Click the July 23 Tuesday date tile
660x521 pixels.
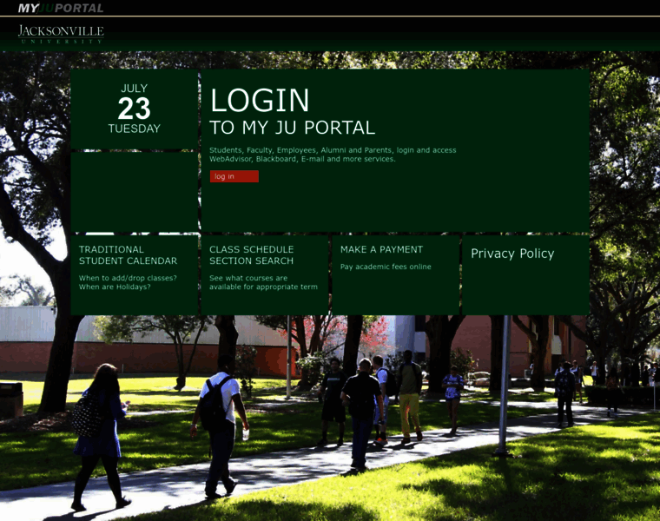(135, 109)
